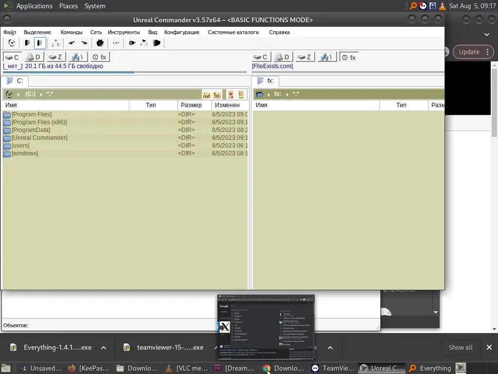This screenshot has width=498, height=374.
Task: Select drive D in left panel
Action: pyautogui.click(x=34, y=57)
